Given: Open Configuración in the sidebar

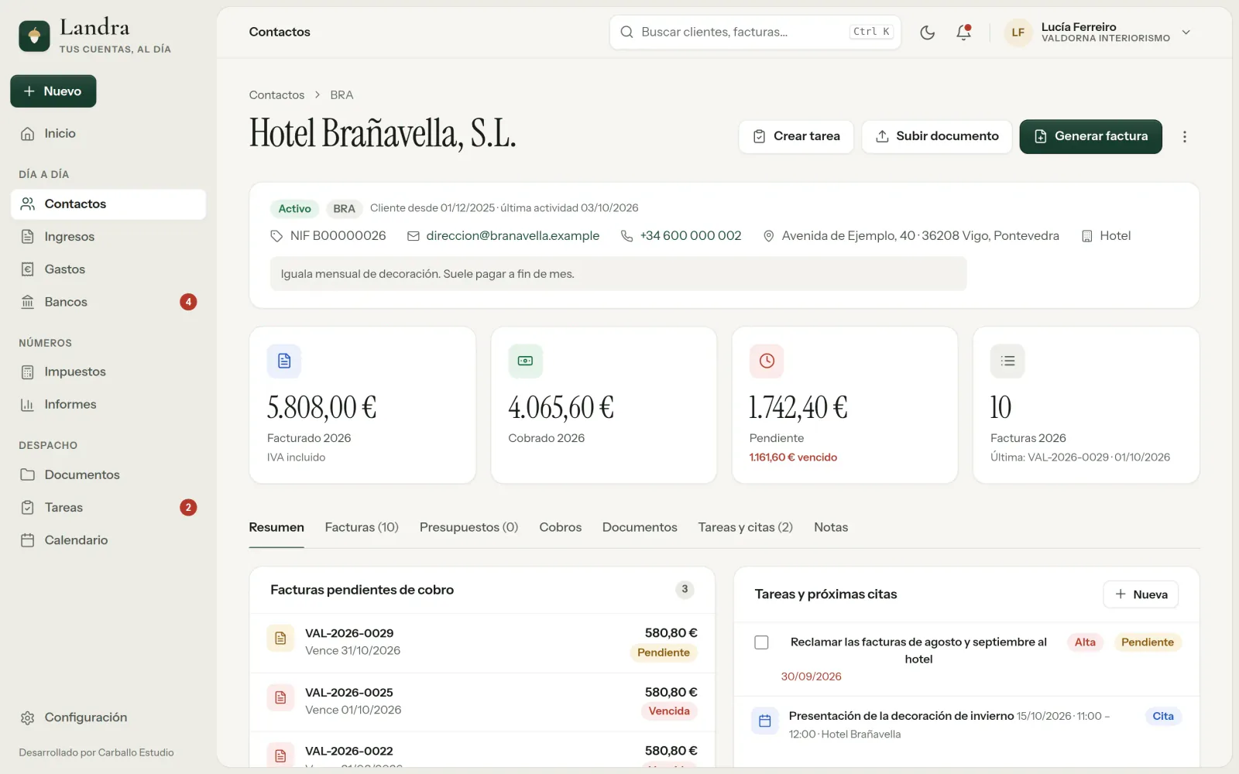Looking at the screenshot, I should [x=108, y=717].
